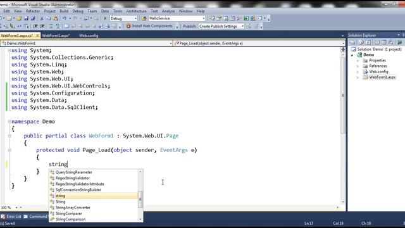Click the orange Install Web Components icon
405x228 pixels.
click(x=128, y=26)
